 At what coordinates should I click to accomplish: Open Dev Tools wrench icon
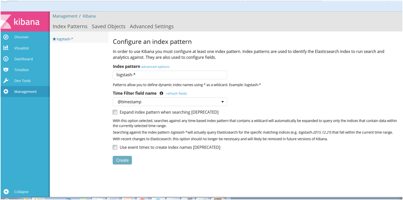[x=6, y=81]
